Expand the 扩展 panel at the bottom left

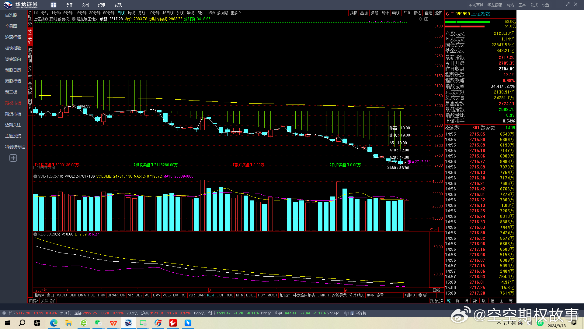point(33,301)
